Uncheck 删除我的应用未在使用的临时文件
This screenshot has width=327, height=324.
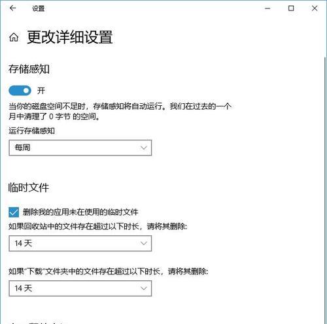coord(14,212)
